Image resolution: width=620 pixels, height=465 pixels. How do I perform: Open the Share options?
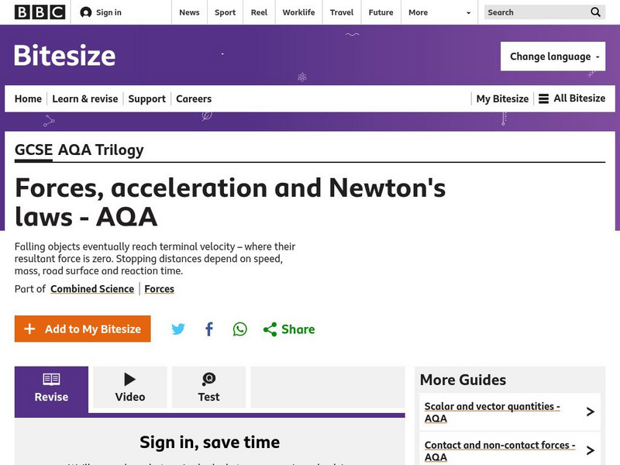click(289, 329)
